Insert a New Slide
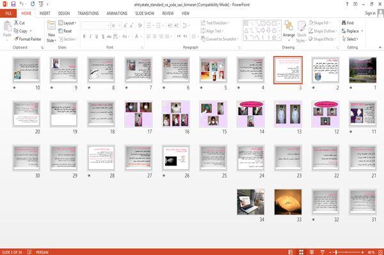Screen dimensions: 384x255 51,31
